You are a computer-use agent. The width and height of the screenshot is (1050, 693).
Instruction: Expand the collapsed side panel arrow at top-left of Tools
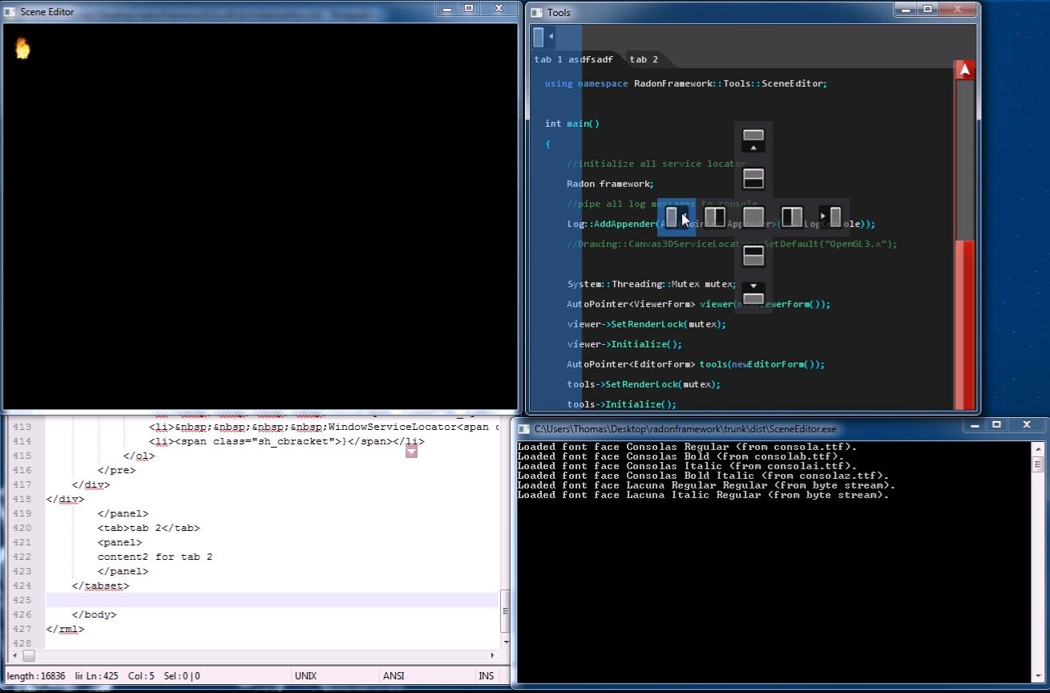point(551,37)
